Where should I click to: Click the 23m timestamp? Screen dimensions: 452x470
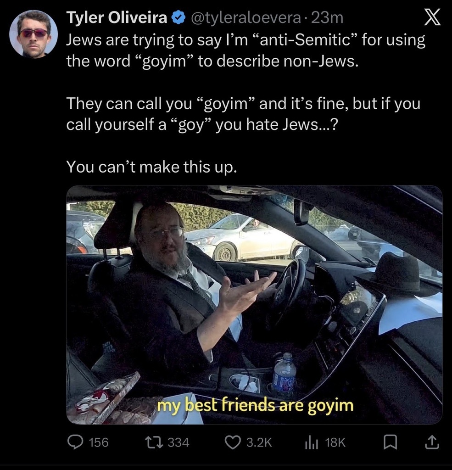click(x=327, y=18)
